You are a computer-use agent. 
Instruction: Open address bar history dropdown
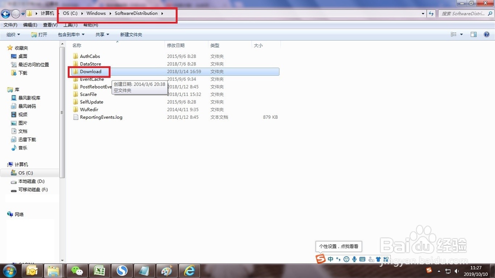(423, 13)
